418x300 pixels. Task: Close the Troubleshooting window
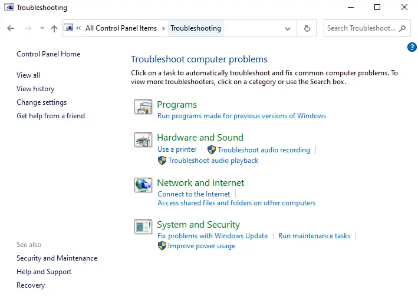tap(404, 8)
